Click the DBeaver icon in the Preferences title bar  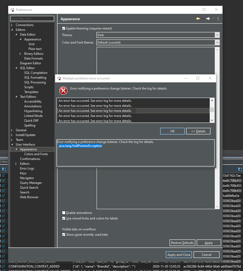coord(12,10)
